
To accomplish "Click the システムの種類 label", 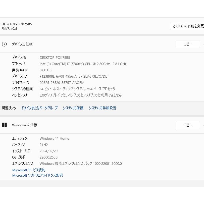I will tap(22, 89).
